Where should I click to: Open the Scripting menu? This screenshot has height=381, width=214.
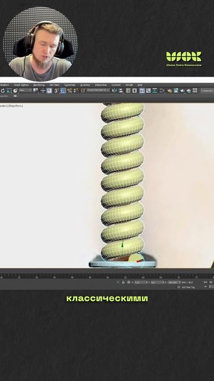tap(85, 85)
